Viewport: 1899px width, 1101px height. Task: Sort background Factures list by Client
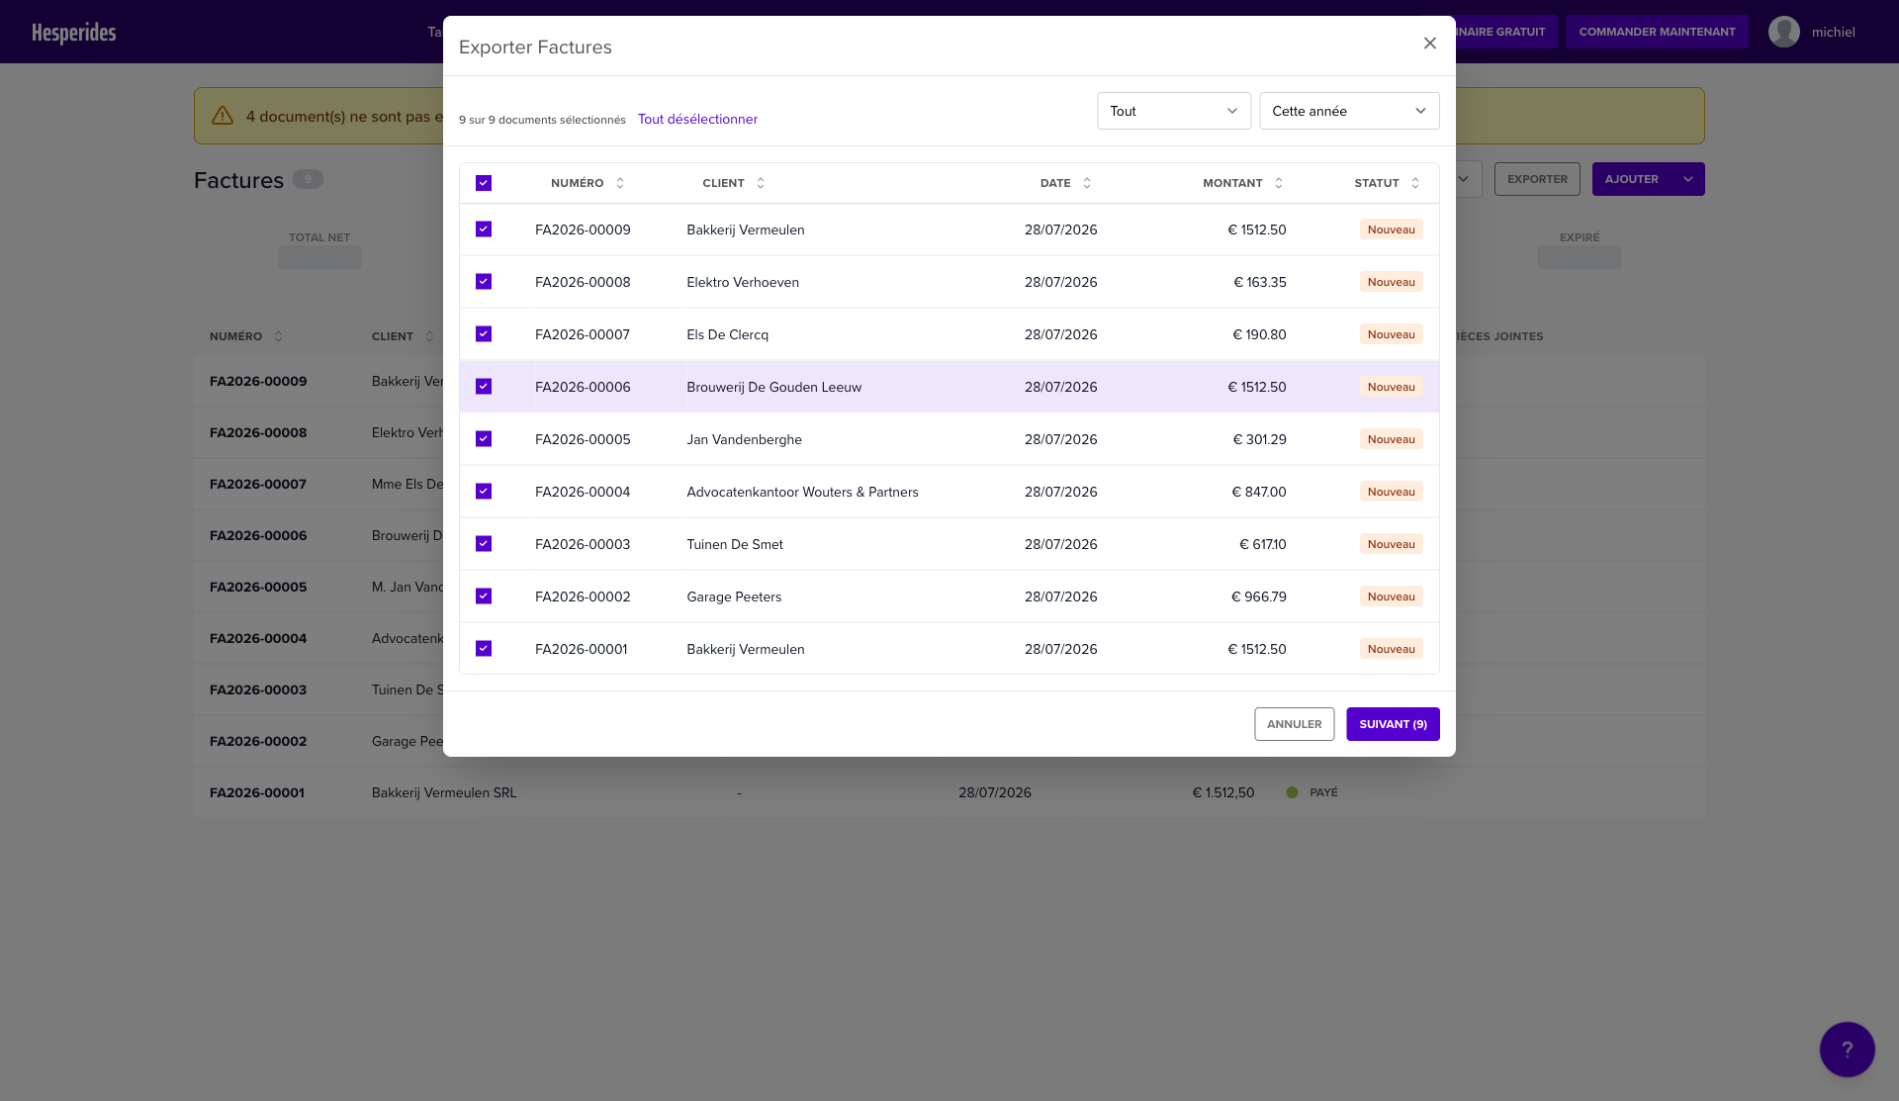pos(429,336)
